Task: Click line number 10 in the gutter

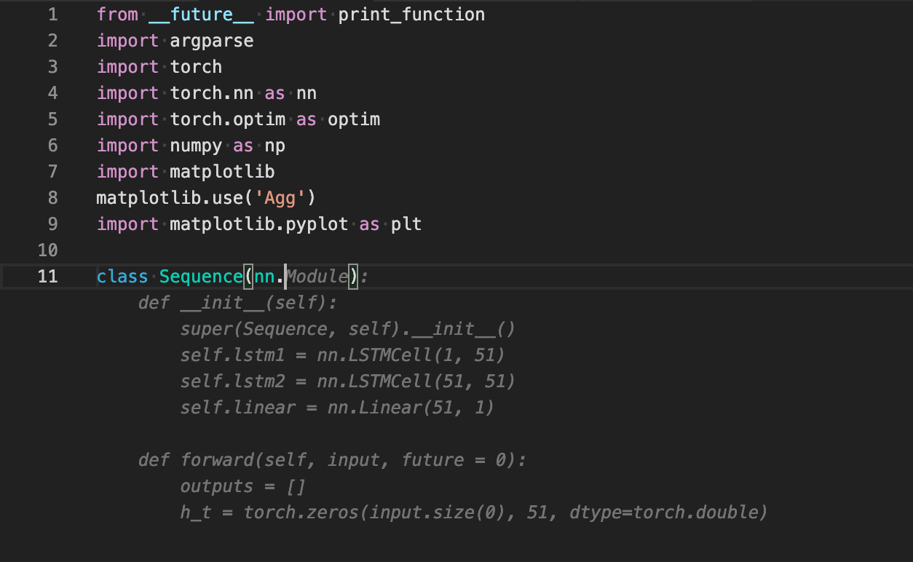Action: click(47, 250)
